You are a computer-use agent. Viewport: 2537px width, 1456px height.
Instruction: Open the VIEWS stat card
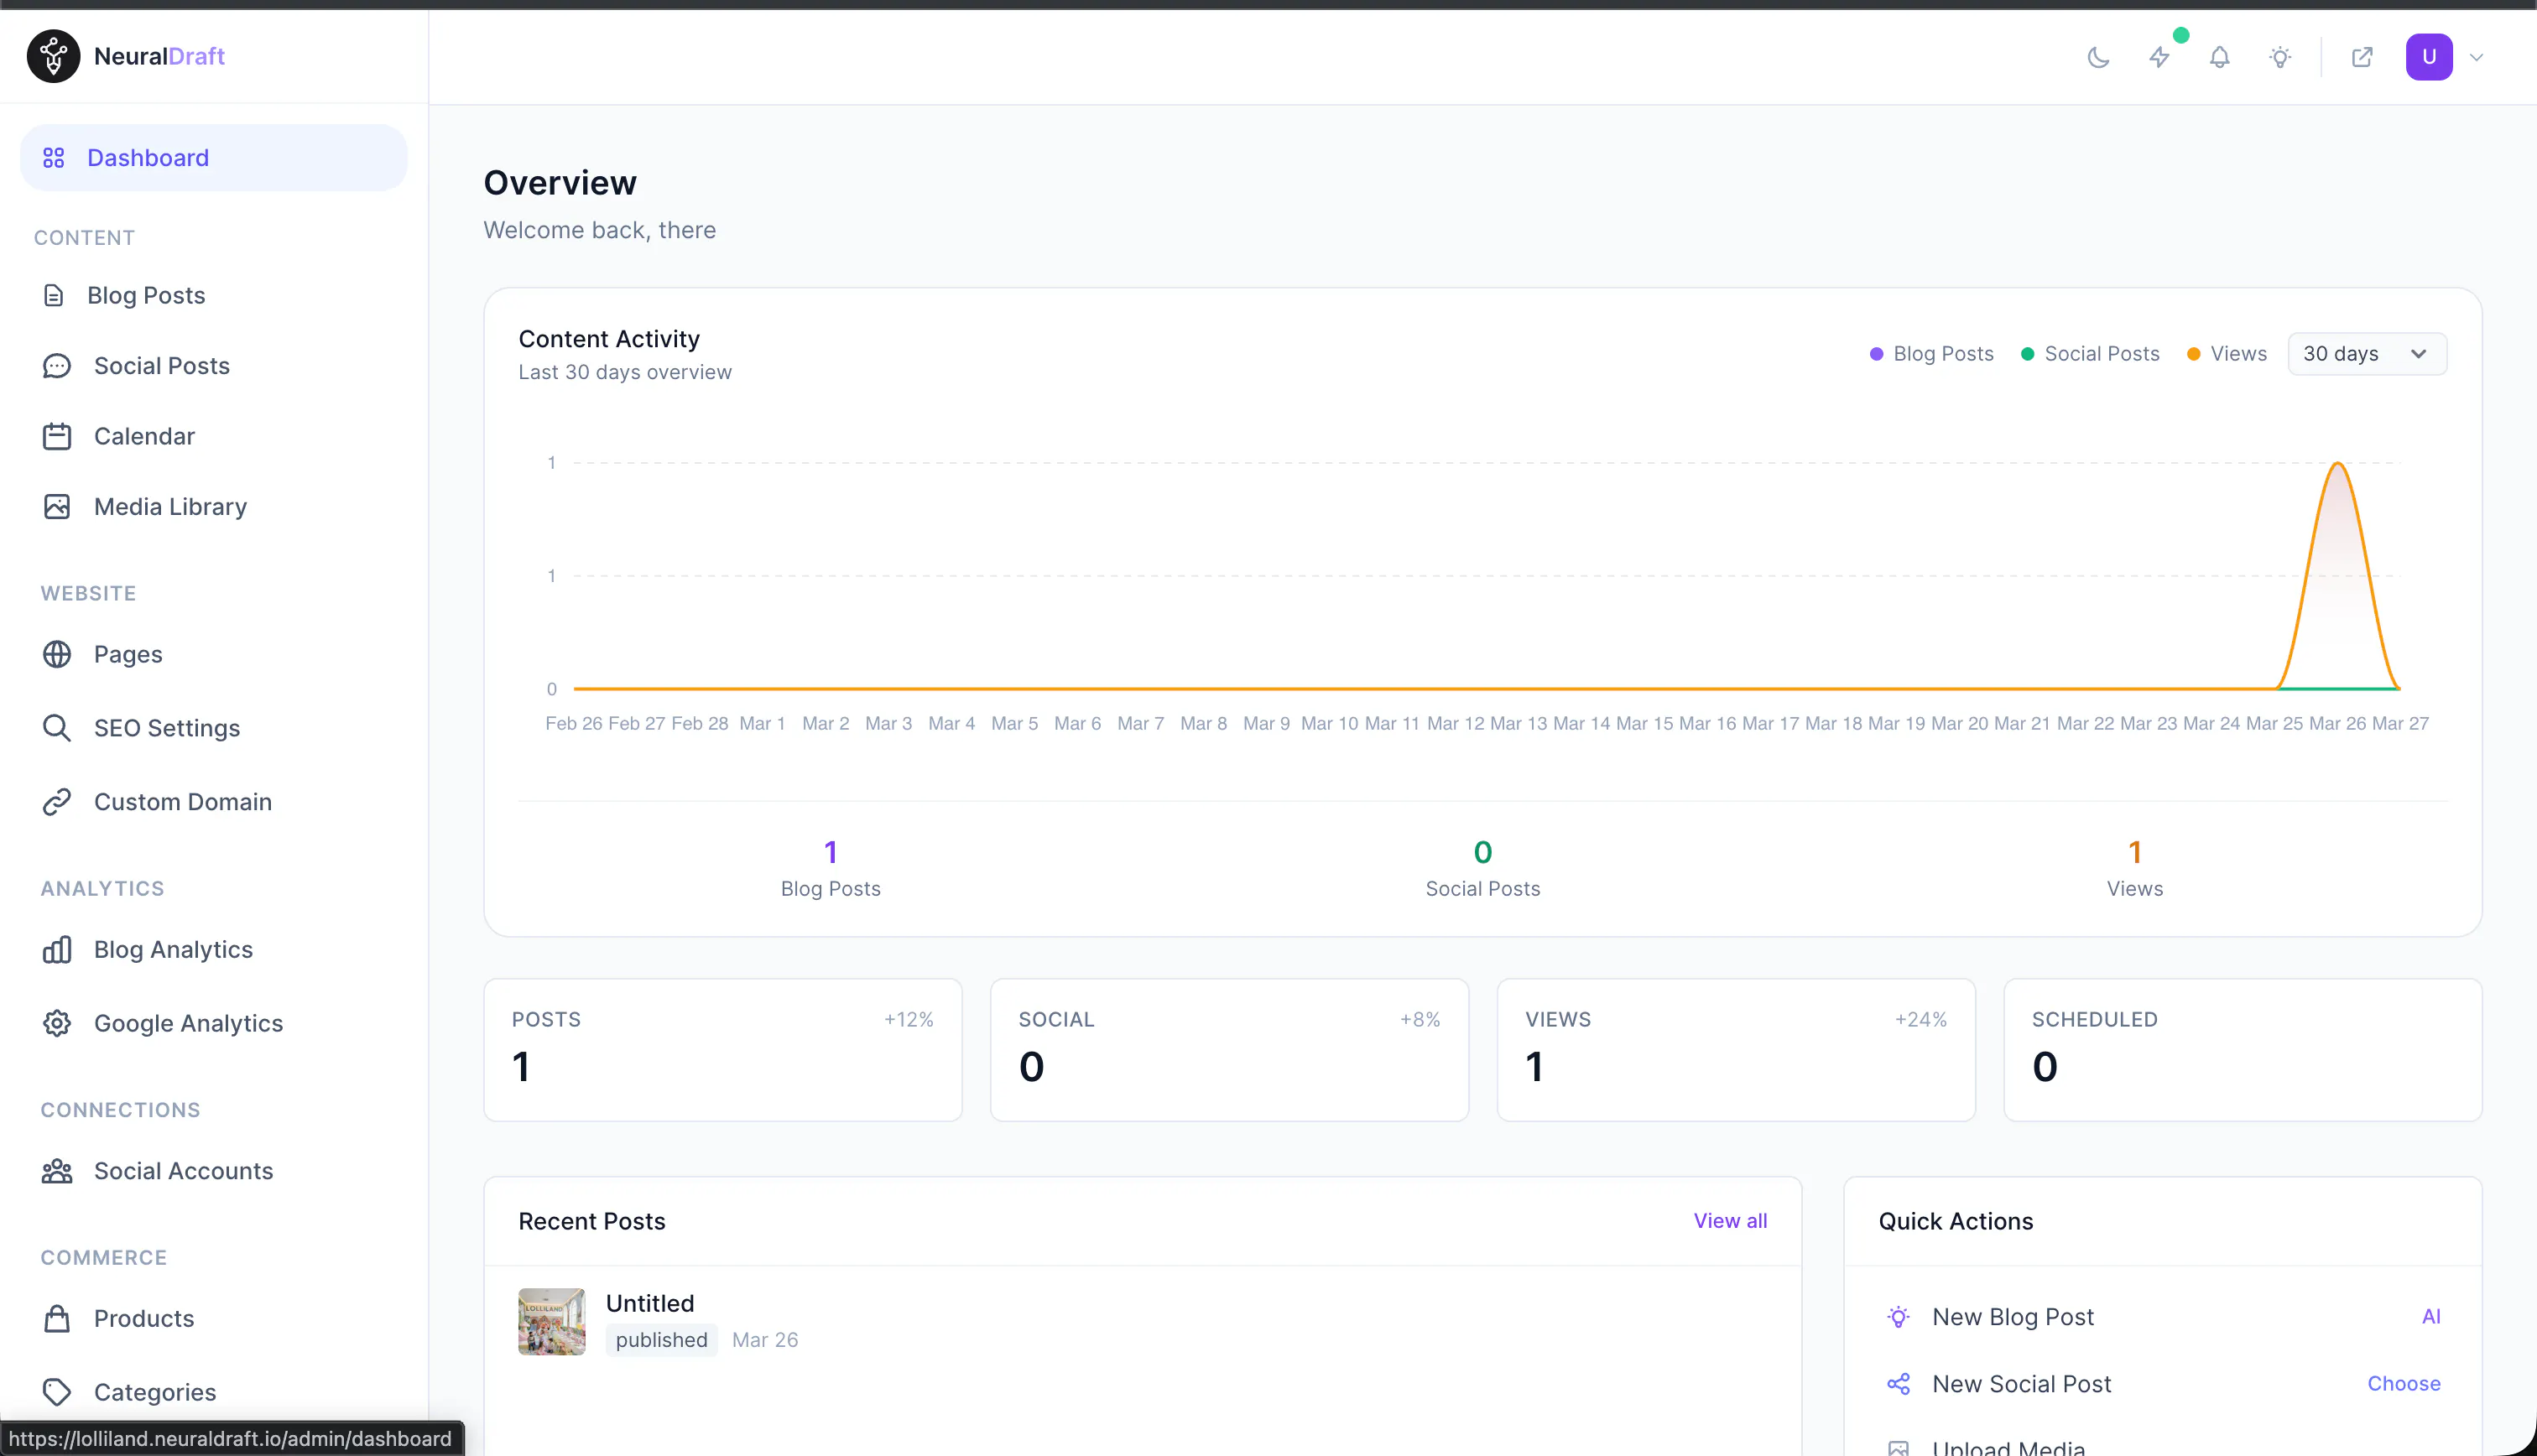coord(1736,1050)
